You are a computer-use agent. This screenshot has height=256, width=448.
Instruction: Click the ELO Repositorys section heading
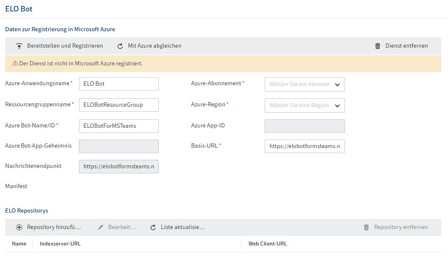[27, 210]
